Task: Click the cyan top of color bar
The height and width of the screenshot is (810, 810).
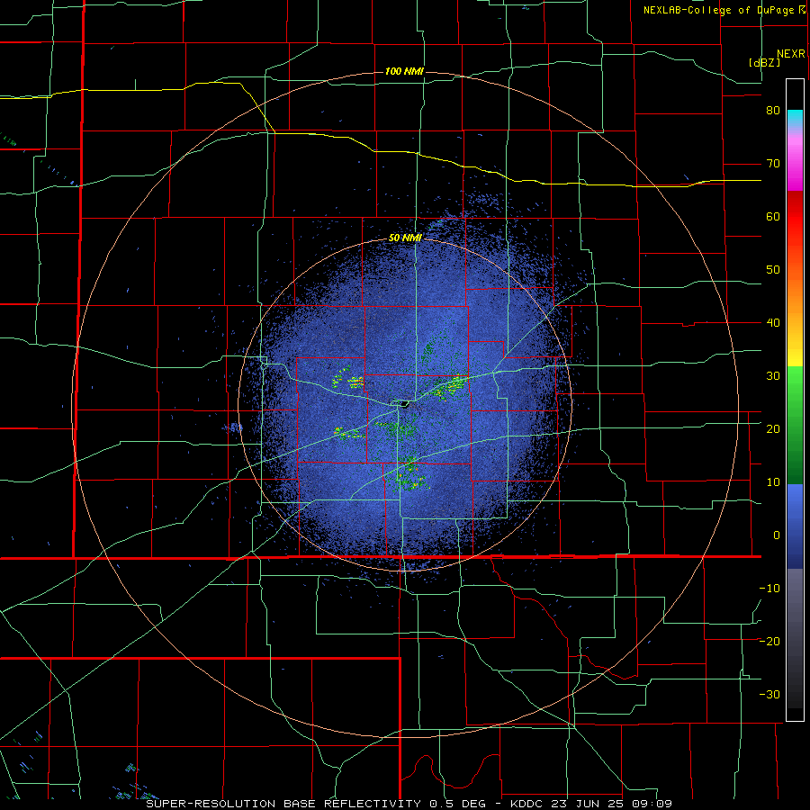Action: click(795, 118)
